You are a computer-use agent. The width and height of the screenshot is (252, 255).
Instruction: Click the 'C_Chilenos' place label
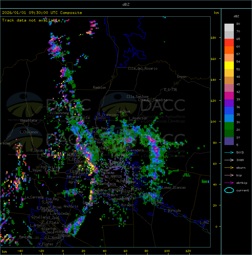[29, 132]
